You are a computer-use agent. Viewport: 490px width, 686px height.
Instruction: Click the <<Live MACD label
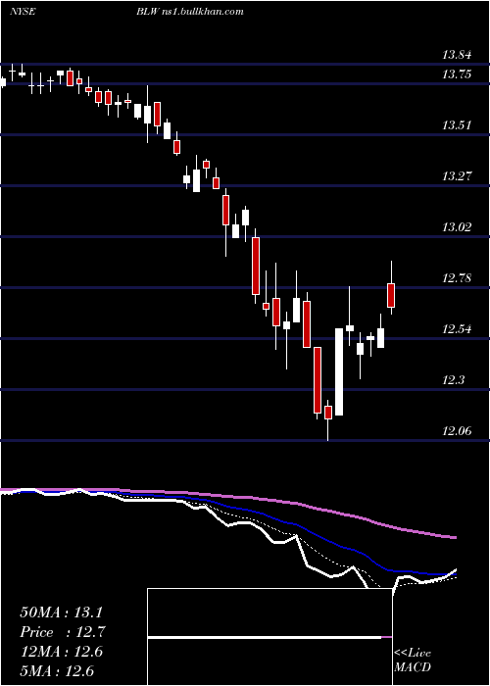(413, 660)
